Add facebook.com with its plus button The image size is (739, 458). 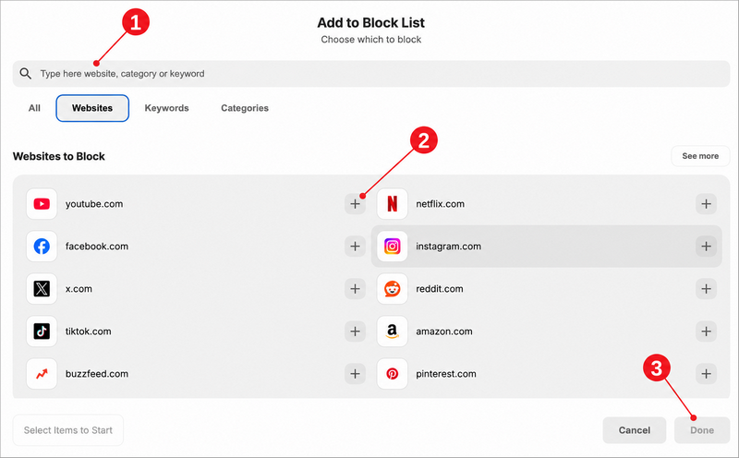click(355, 247)
